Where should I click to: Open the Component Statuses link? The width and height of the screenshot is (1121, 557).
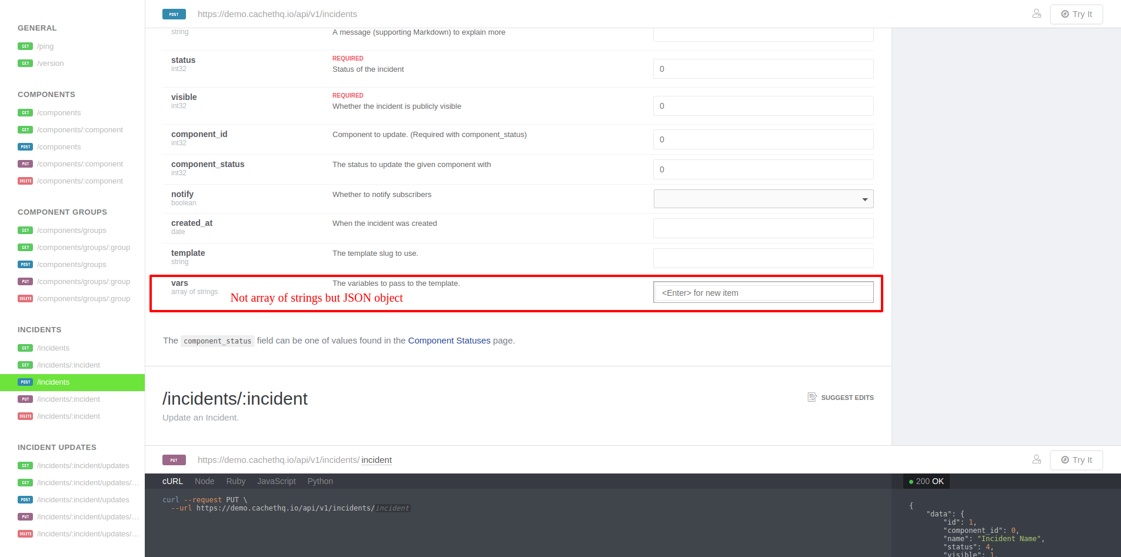(x=449, y=341)
